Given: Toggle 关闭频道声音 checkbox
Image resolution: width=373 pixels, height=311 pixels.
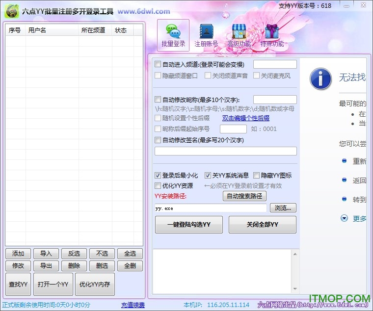Looking at the screenshot, I should [x=208, y=76].
